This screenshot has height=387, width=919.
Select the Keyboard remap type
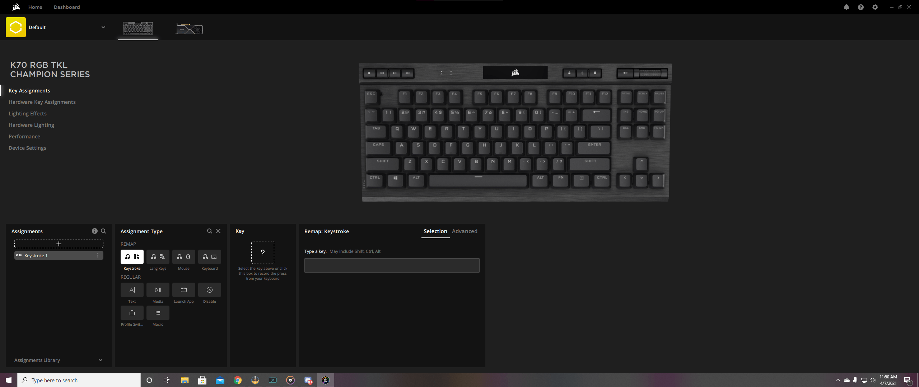[209, 257]
